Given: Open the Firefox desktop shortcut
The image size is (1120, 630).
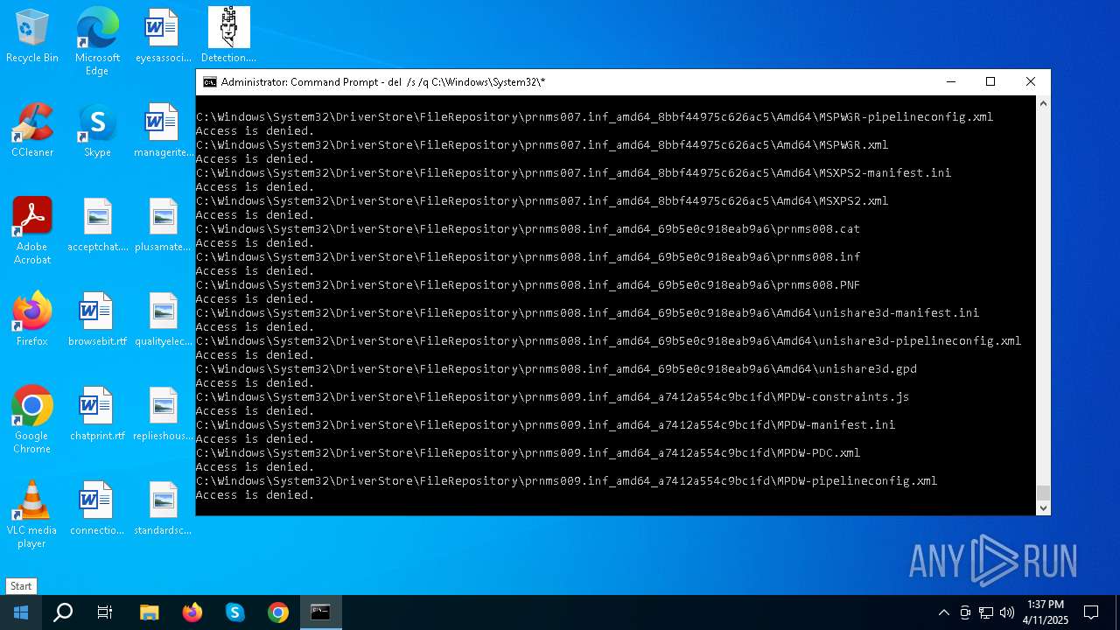Looking at the screenshot, I should click(32, 319).
